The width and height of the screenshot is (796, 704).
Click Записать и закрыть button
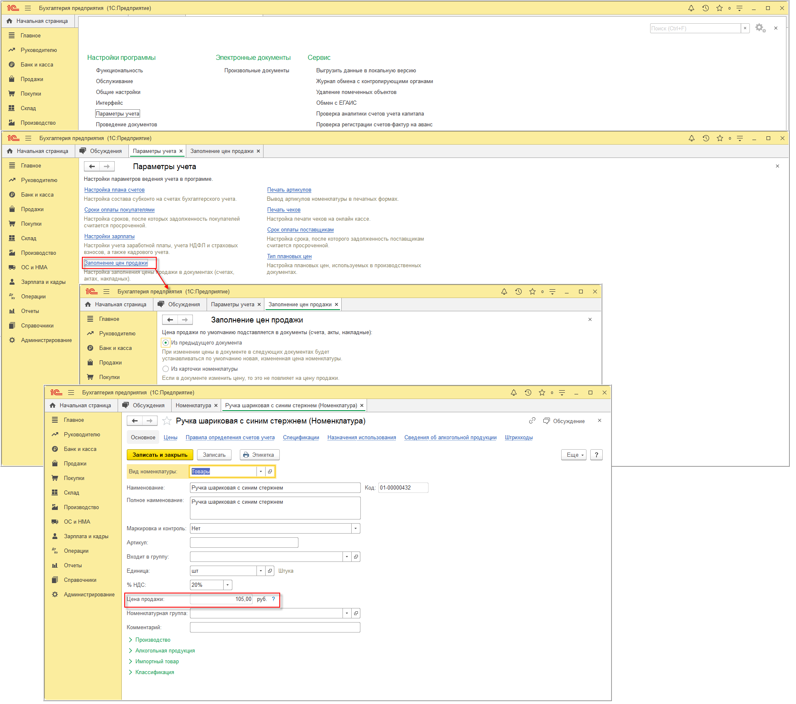[160, 455]
